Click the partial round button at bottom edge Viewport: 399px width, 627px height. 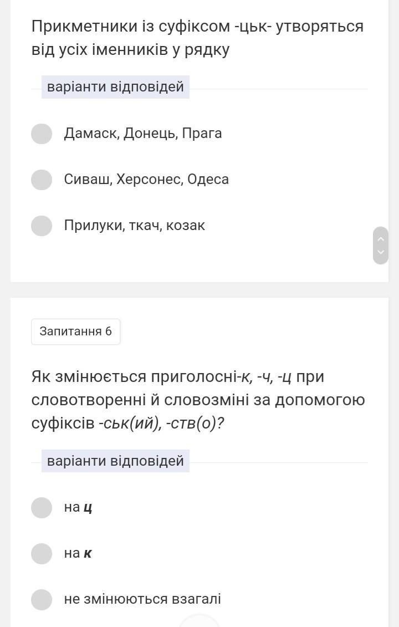pos(199,621)
